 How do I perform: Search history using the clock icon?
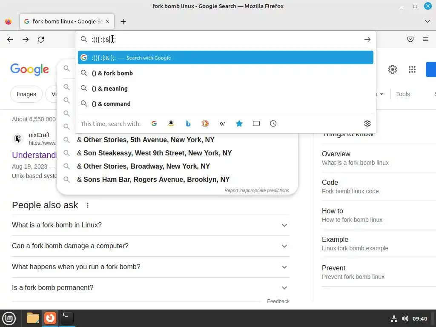pos(273,123)
